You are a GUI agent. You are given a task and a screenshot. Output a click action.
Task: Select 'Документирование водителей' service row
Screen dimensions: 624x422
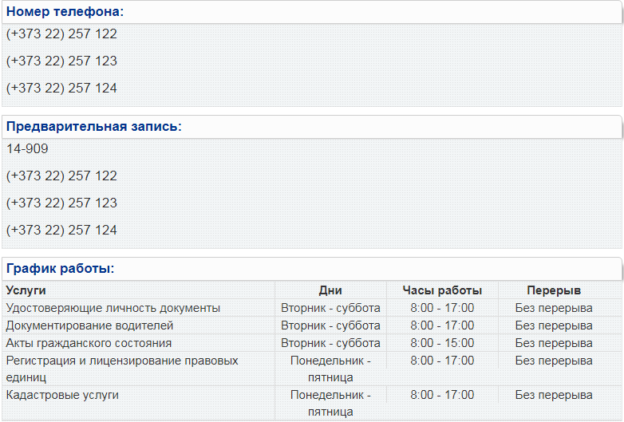tap(312, 325)
